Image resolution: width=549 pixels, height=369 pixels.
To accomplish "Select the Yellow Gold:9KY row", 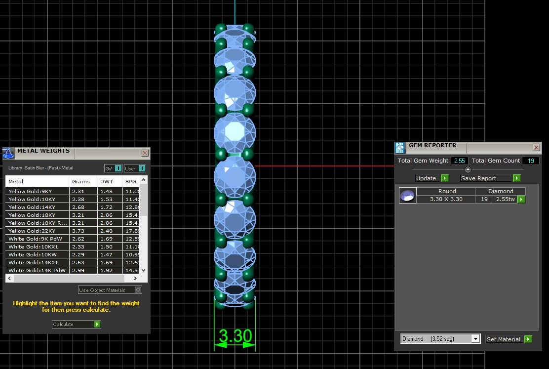I will [x=73, y=191].
